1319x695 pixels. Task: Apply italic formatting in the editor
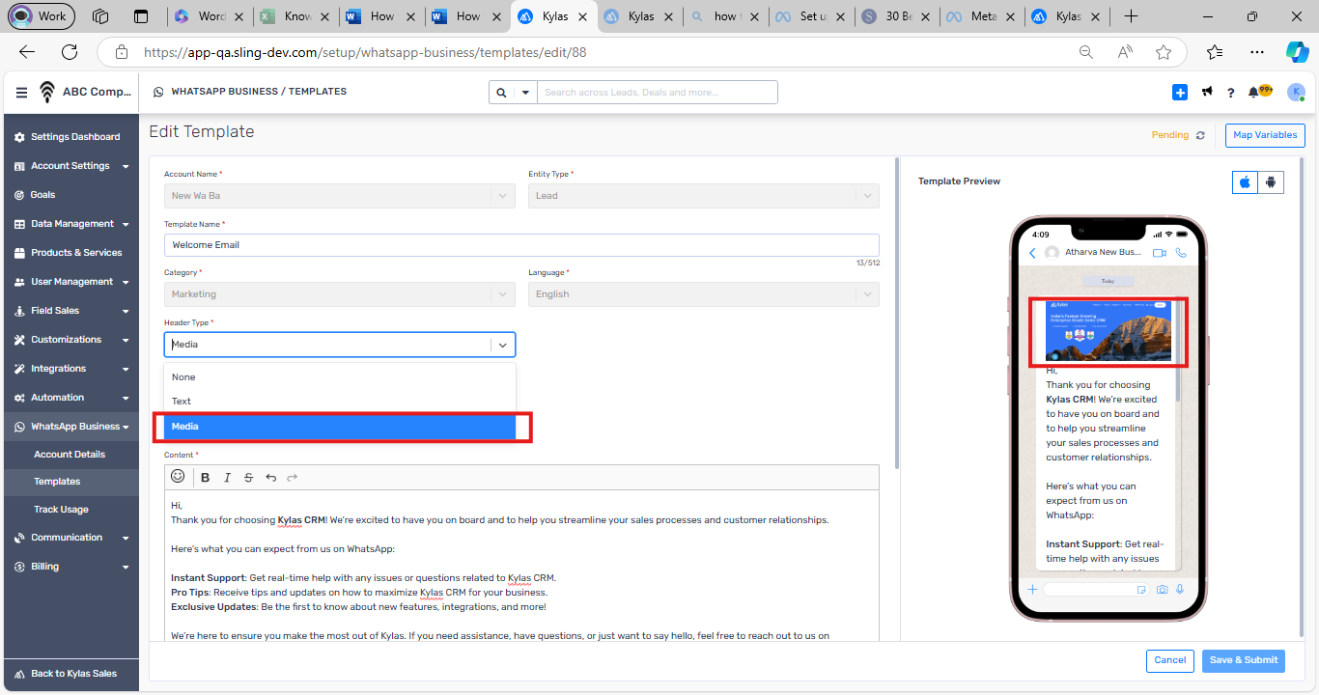click(x=227, y=478)
